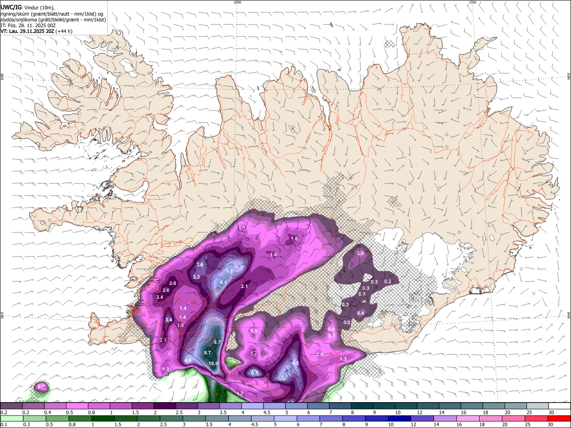
Task: Select the dark mauve 0.2 swatch in the snow legend
Action: pos(11,406)
